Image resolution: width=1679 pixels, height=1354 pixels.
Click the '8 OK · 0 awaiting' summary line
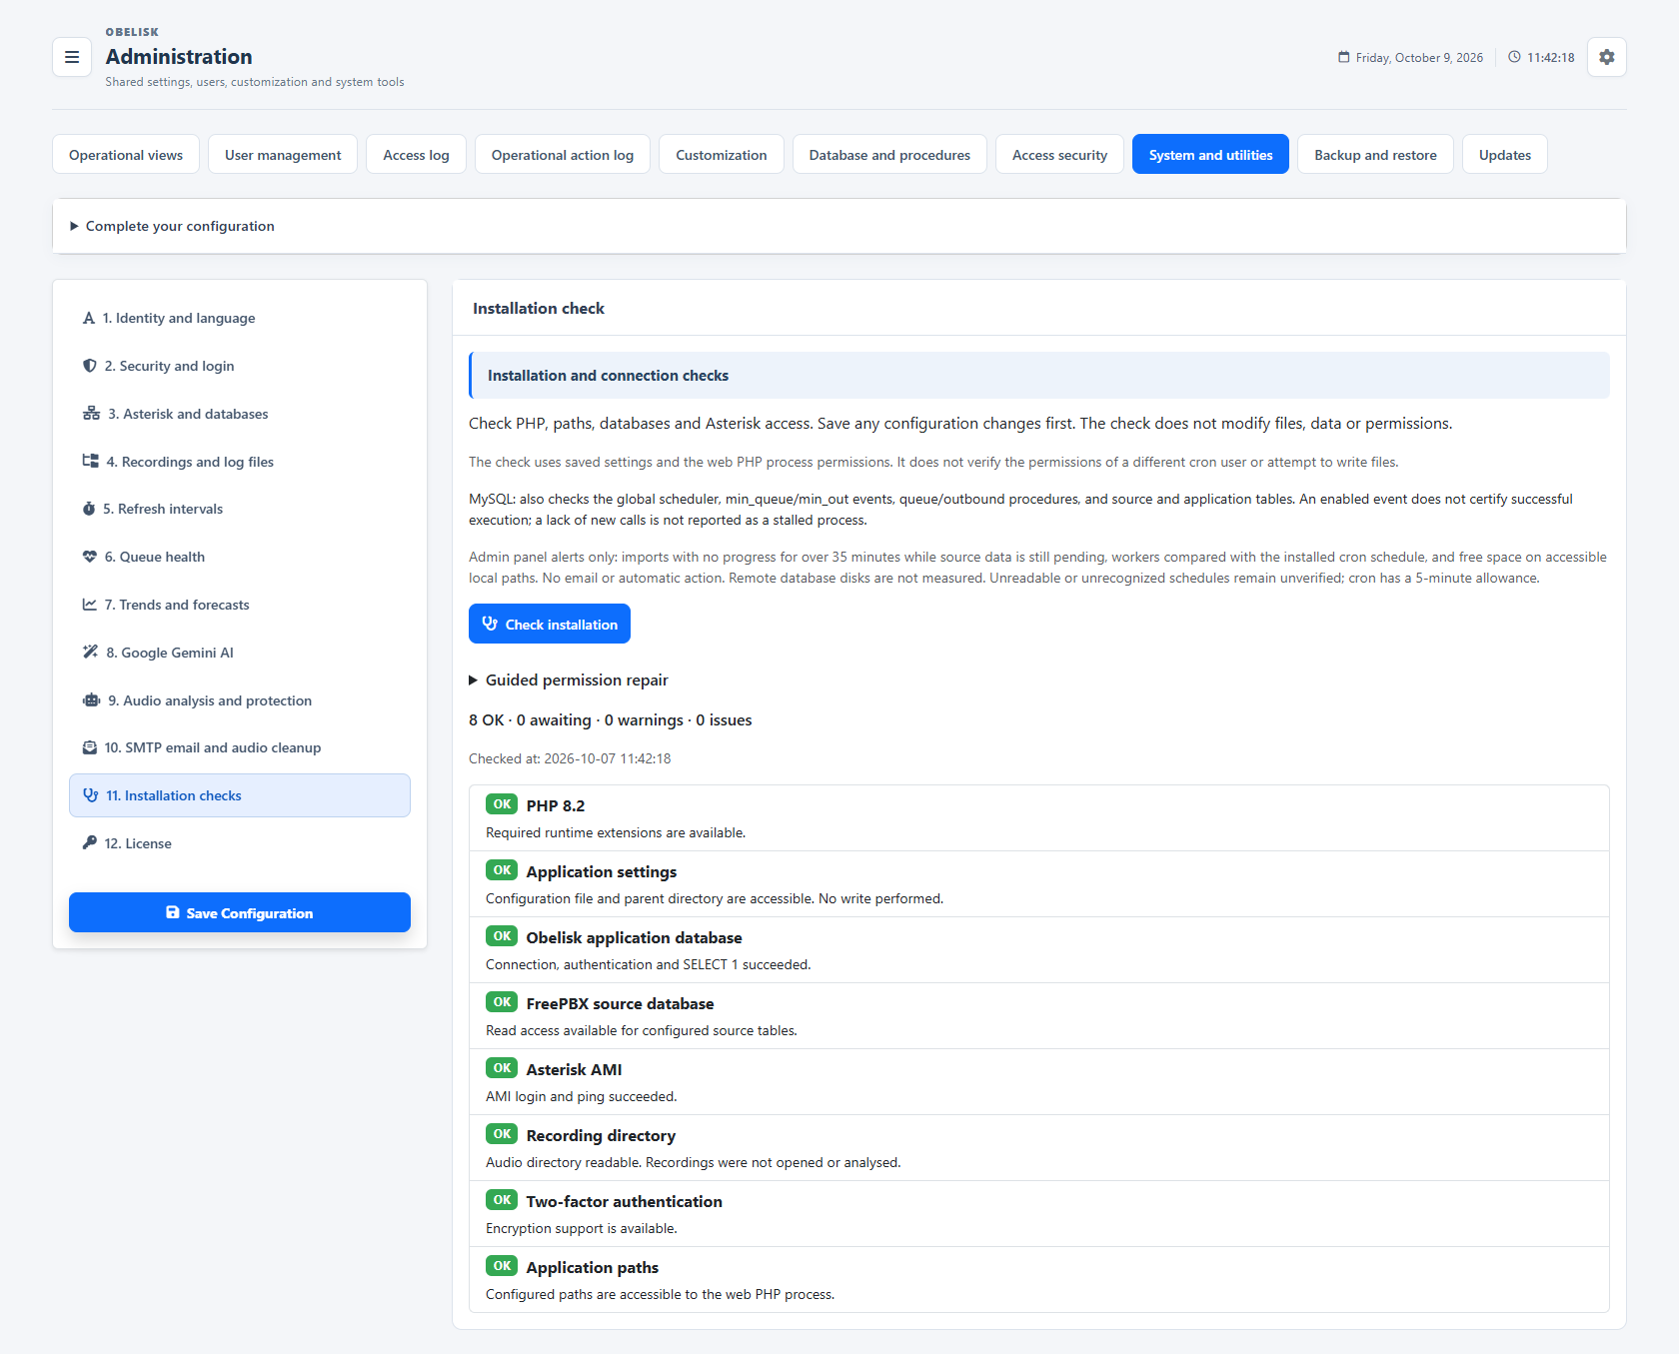[x=610, y=719]
